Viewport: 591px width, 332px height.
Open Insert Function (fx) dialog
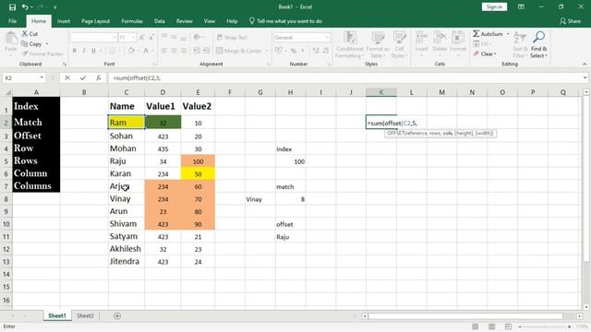coord(99,77)
